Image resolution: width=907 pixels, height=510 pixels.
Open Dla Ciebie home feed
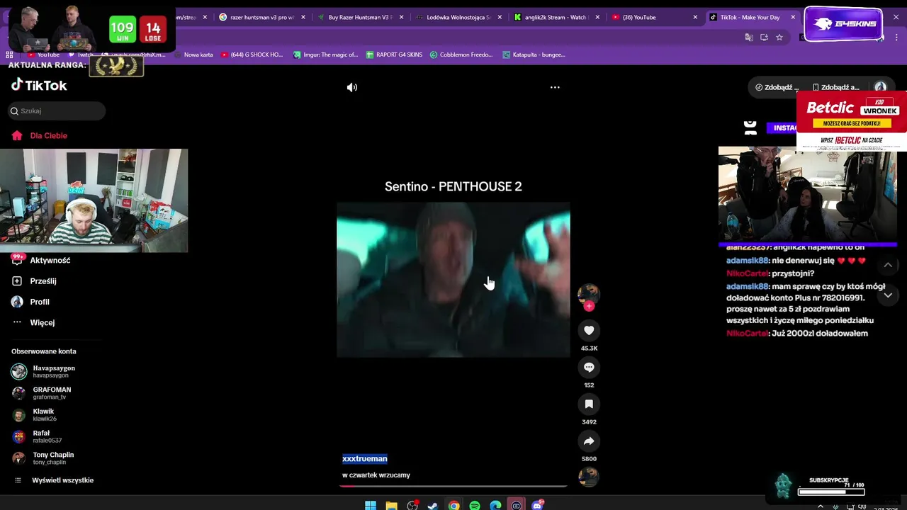[x=40, y=135]
